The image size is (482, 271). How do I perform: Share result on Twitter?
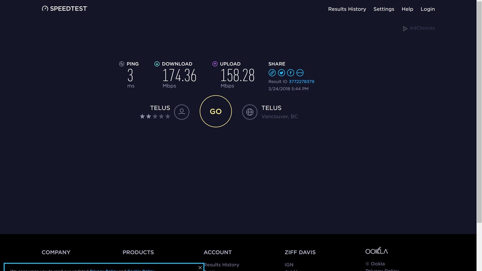pos(281,73)
